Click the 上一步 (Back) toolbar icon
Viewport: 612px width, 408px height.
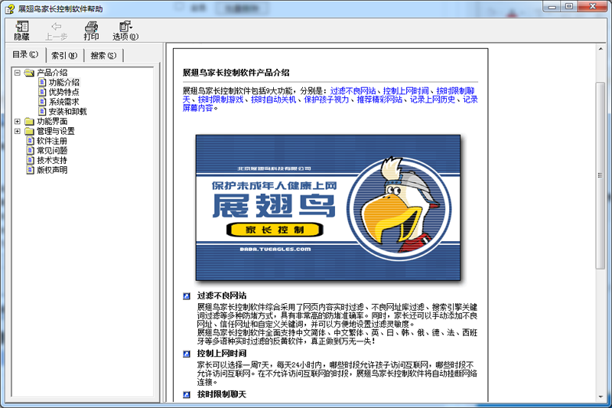(56, 31)
